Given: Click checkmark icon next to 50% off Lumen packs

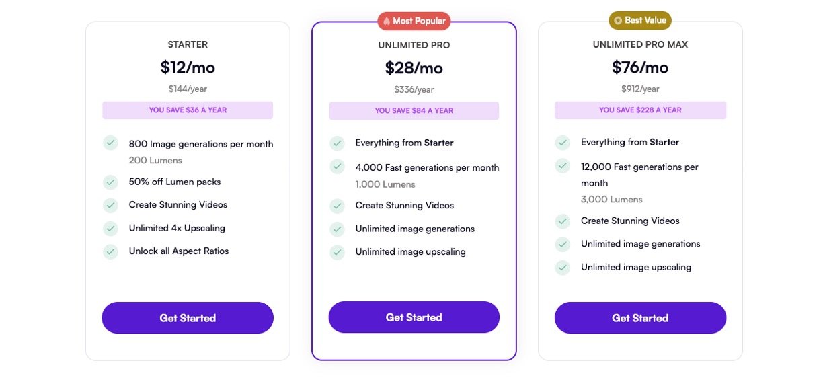Looking at the screenshot, I should click(x=110, y=182).
